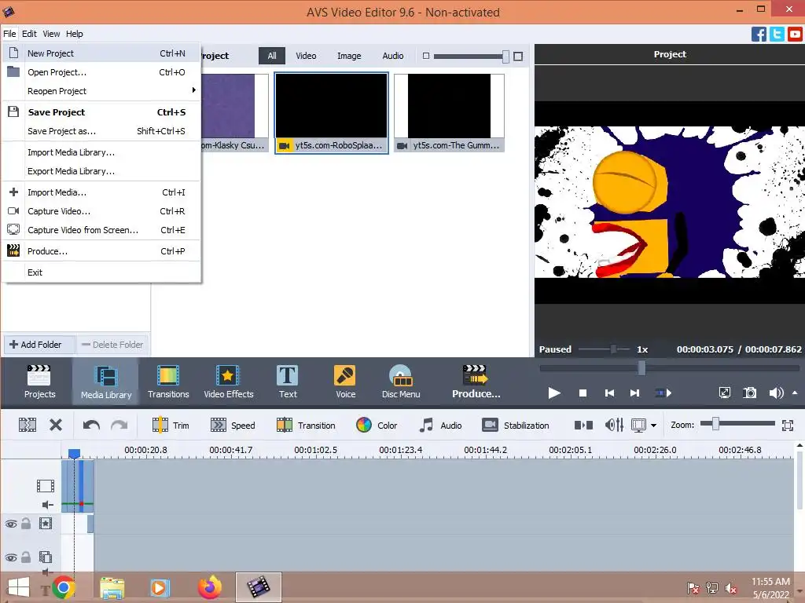The image size is (805, 603).
Task: Open the Edit menu
Action: pyautogui.click(x=29, y=34)
